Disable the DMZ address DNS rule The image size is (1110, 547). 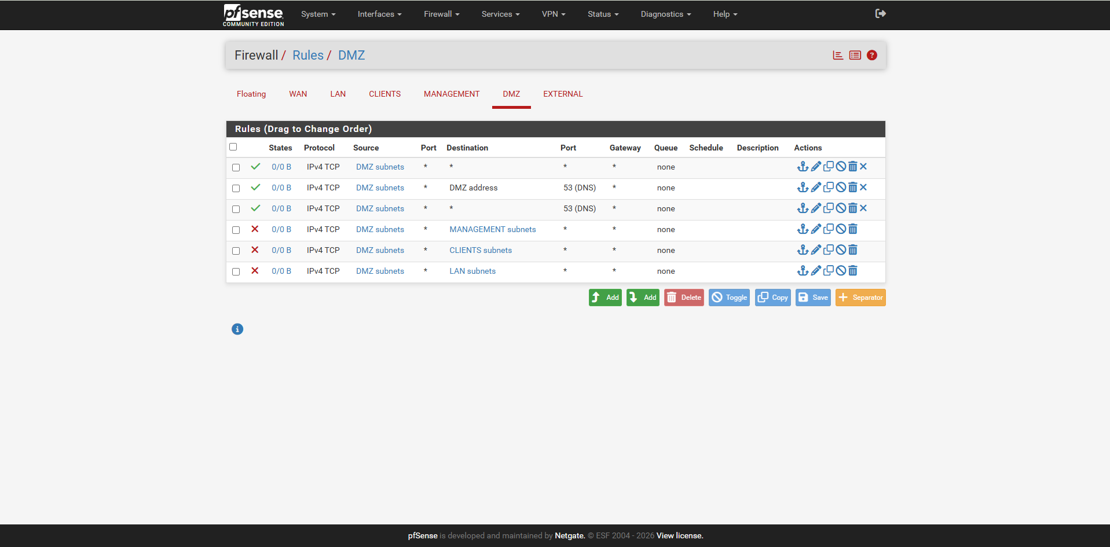click(841, 188)
